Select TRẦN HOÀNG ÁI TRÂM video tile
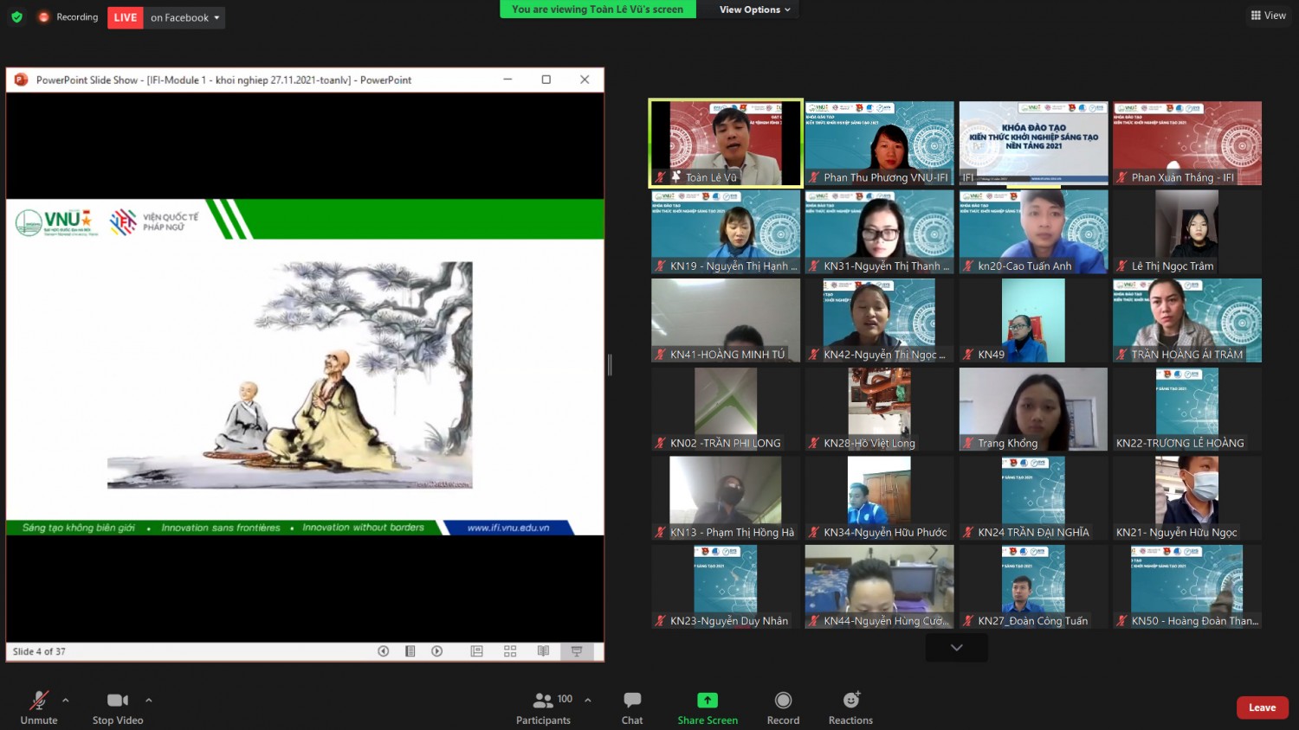1299x730 pixels. point(1186,320)
